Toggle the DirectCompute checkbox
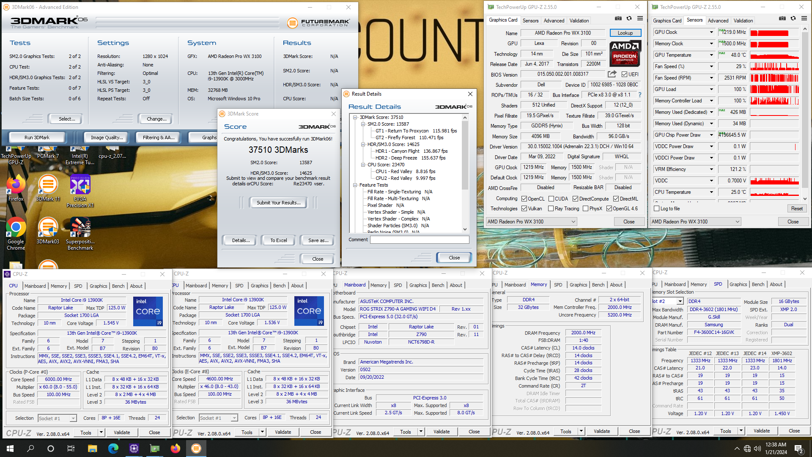Viewport: 812px width, 457px height. point(575,199)
